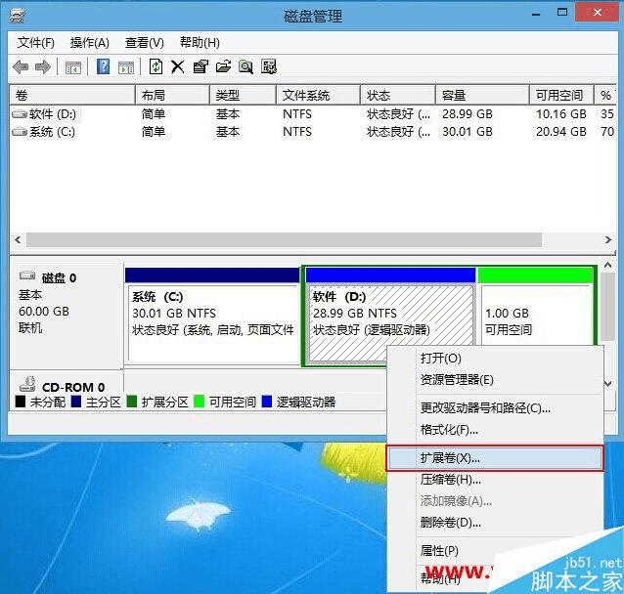
Task: Click the last settings list toolbar icon
Action: click(269, 66)
